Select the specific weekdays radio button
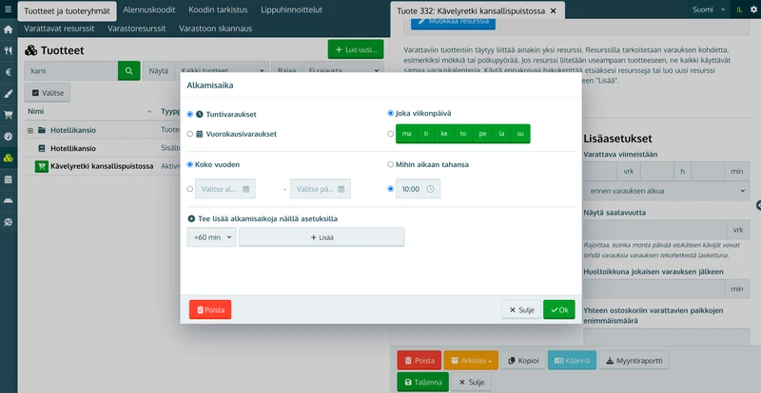 tap(390, 134)
